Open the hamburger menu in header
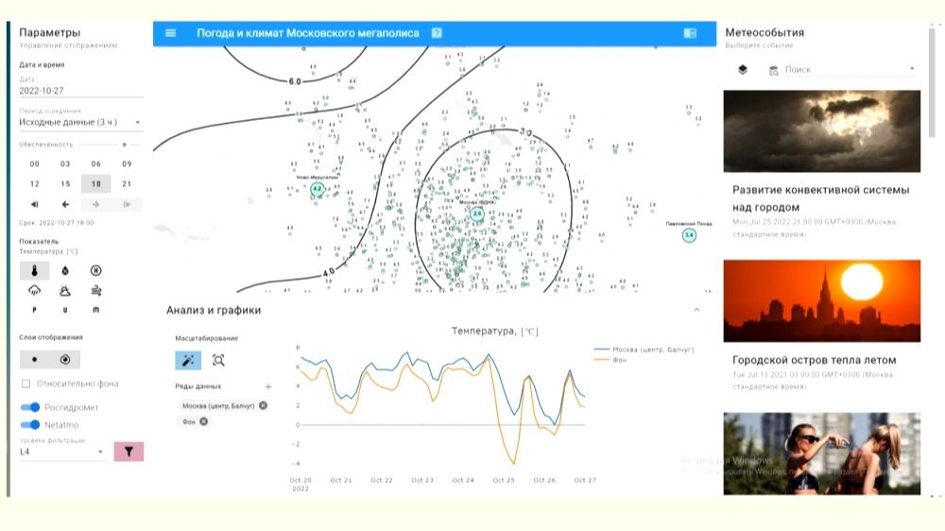Image resolution: width=945 pixels, height=531 pixels. (170, 33)
